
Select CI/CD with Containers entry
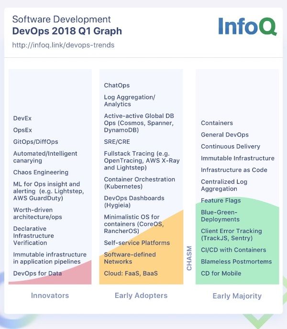(233, 250)
